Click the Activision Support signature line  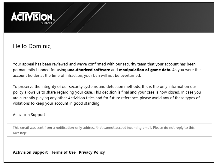pos(29,114)
